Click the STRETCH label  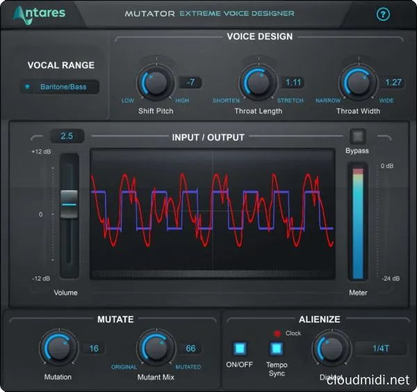point(290,101)
